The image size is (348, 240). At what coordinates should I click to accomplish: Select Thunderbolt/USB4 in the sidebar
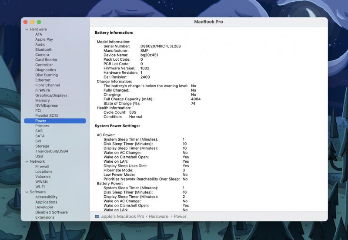[52, 151]
